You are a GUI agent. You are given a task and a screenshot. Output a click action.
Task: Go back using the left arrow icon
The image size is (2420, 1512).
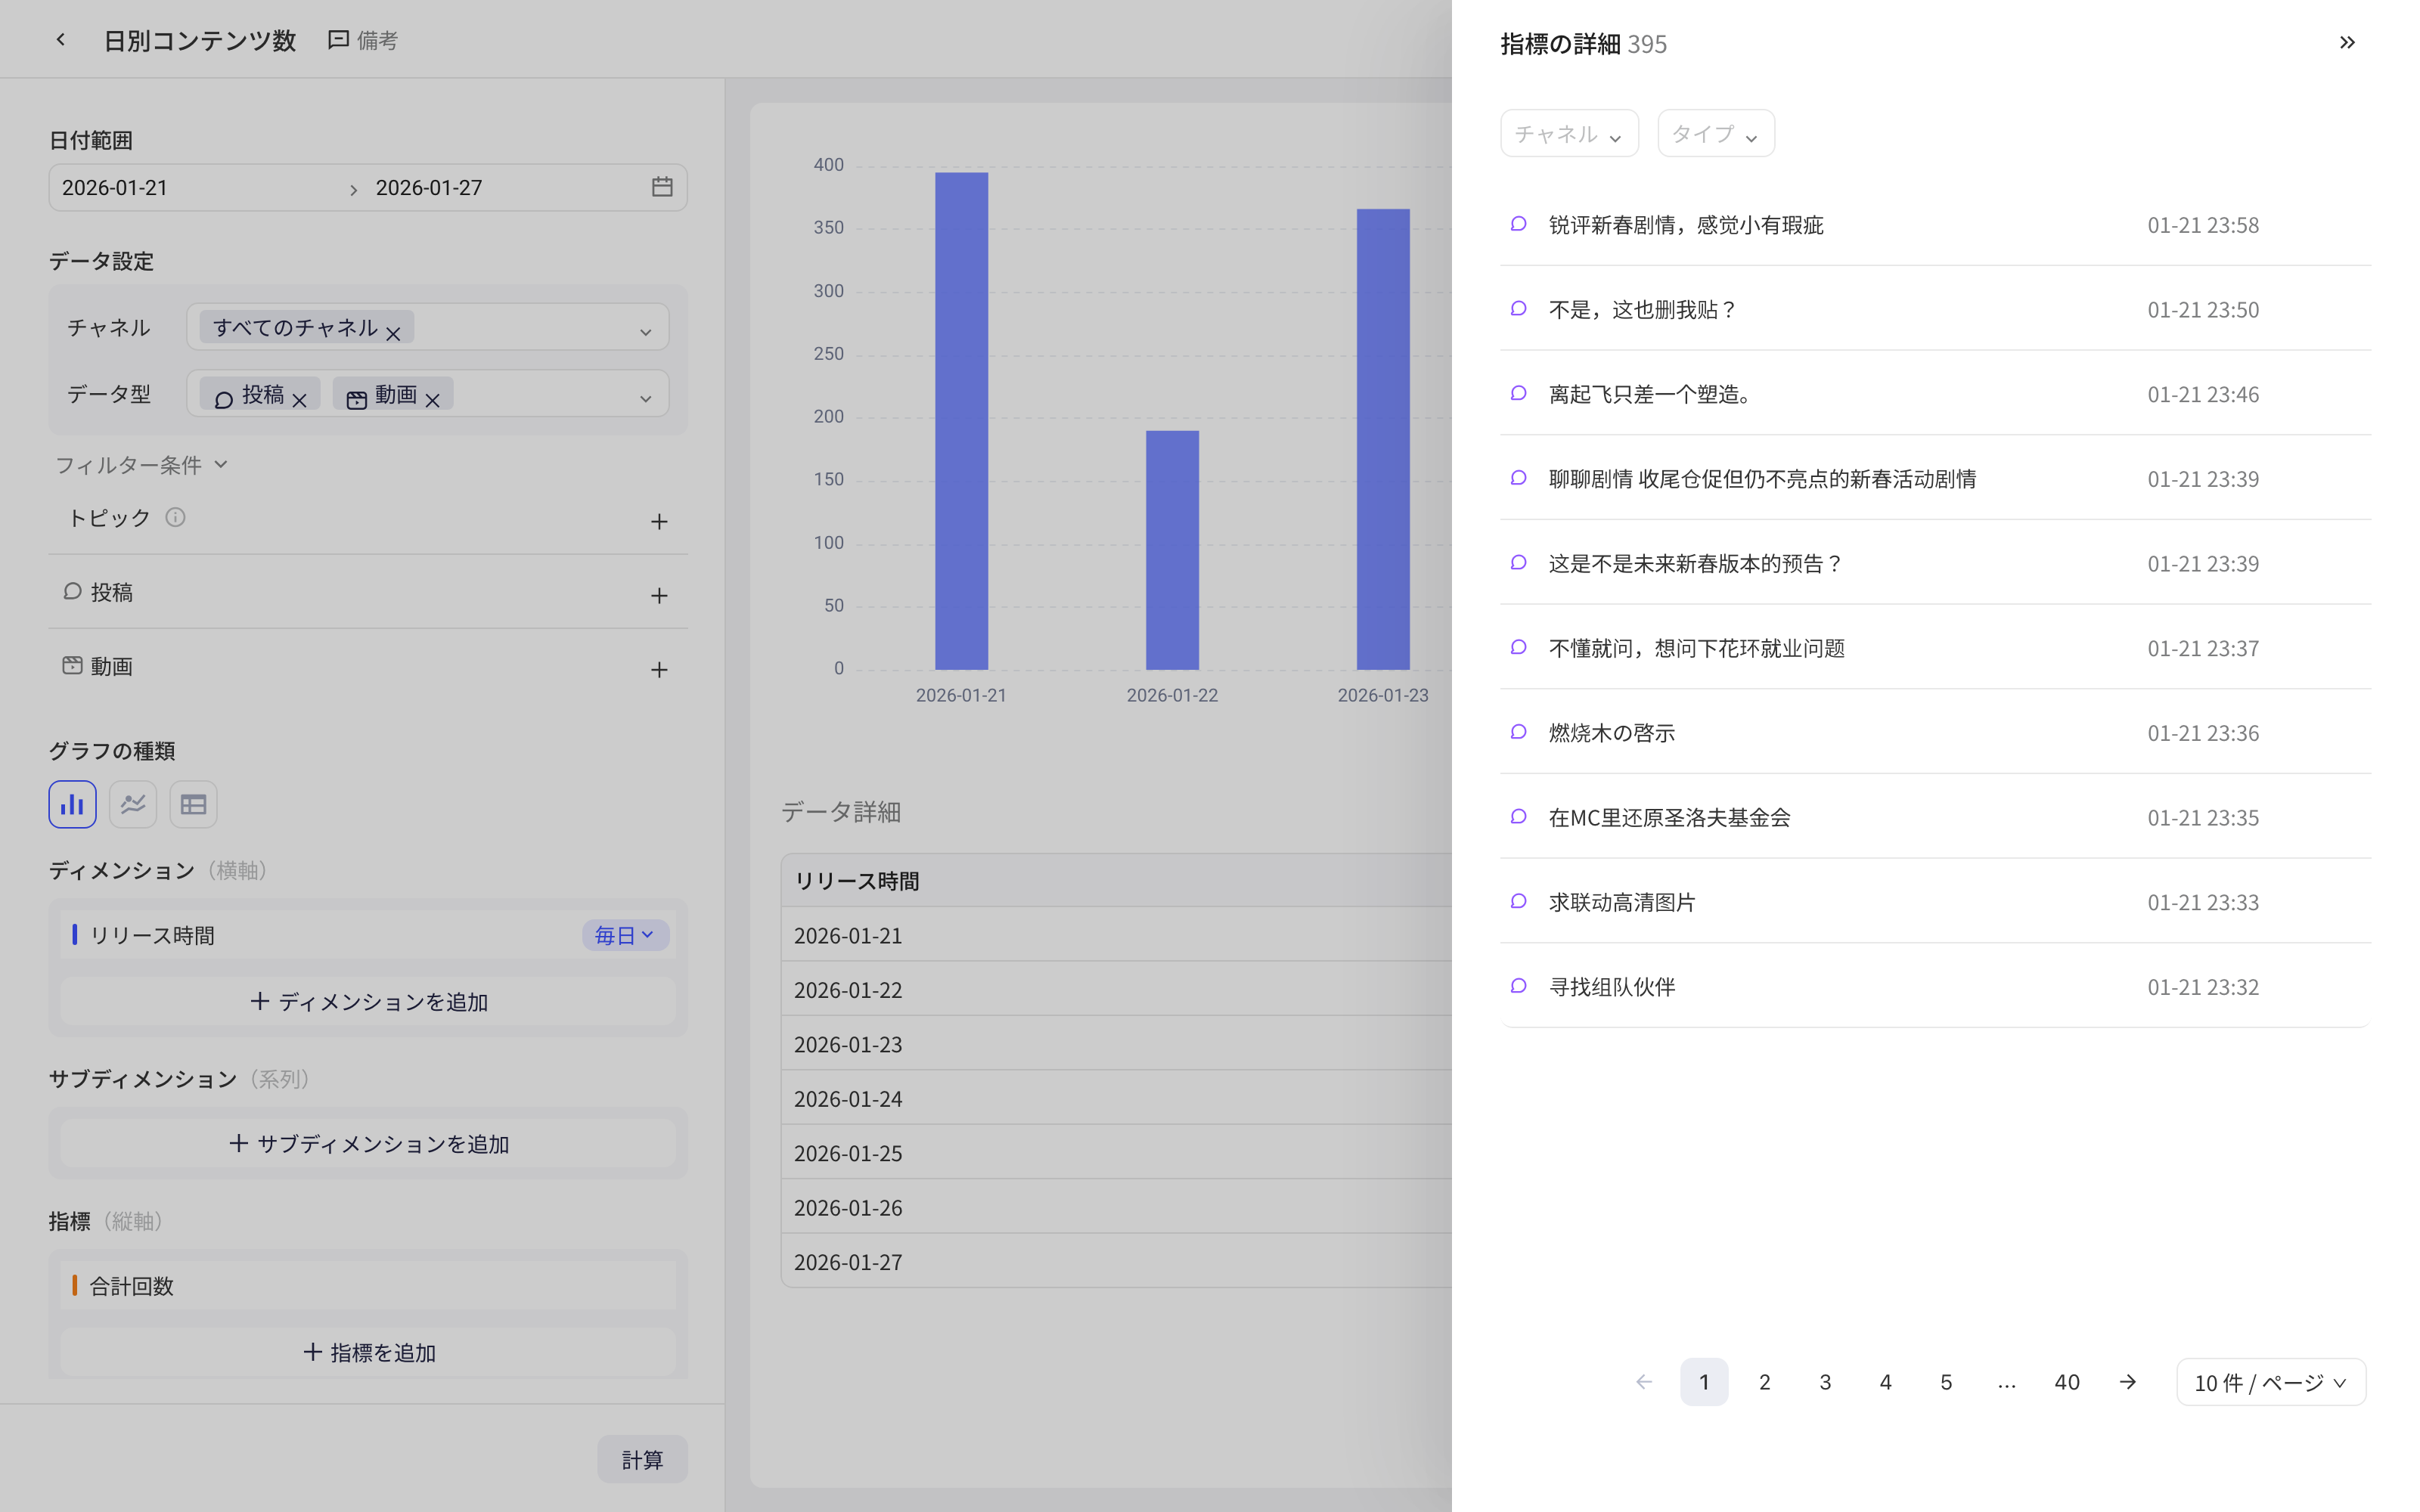(61, 39)
